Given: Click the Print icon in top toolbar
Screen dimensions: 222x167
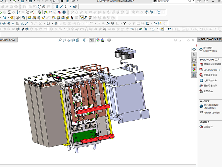Looking at the screenshot, I should coord(30,1).
